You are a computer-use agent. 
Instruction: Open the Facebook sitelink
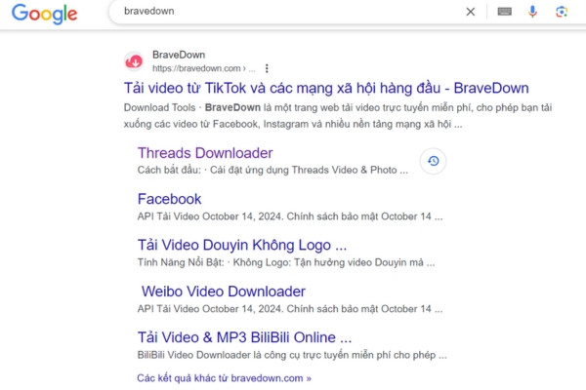pyautogui.click(x=169, y=199)
